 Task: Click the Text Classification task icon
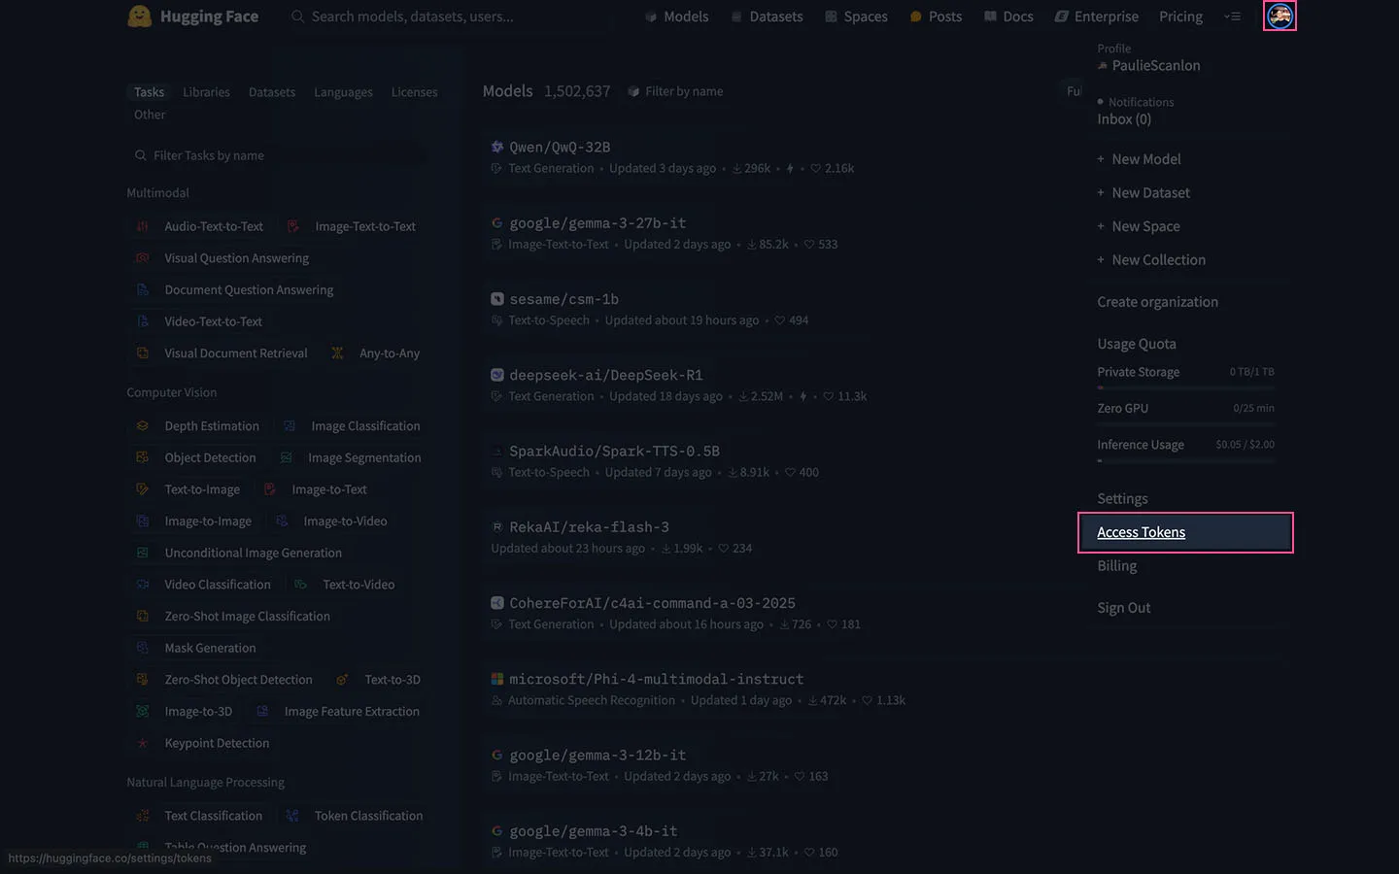143,816
